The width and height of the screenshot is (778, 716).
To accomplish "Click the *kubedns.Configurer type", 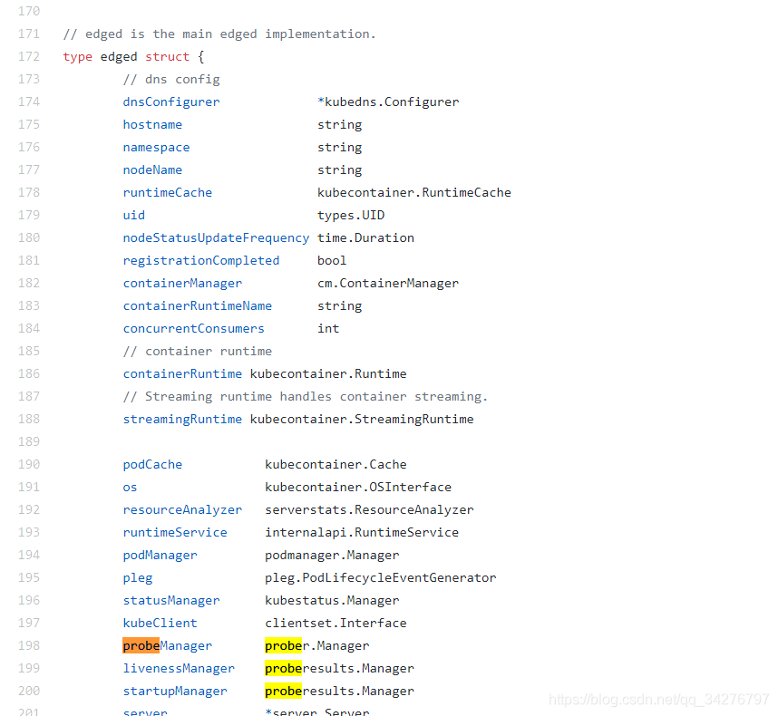I will 388,102.
